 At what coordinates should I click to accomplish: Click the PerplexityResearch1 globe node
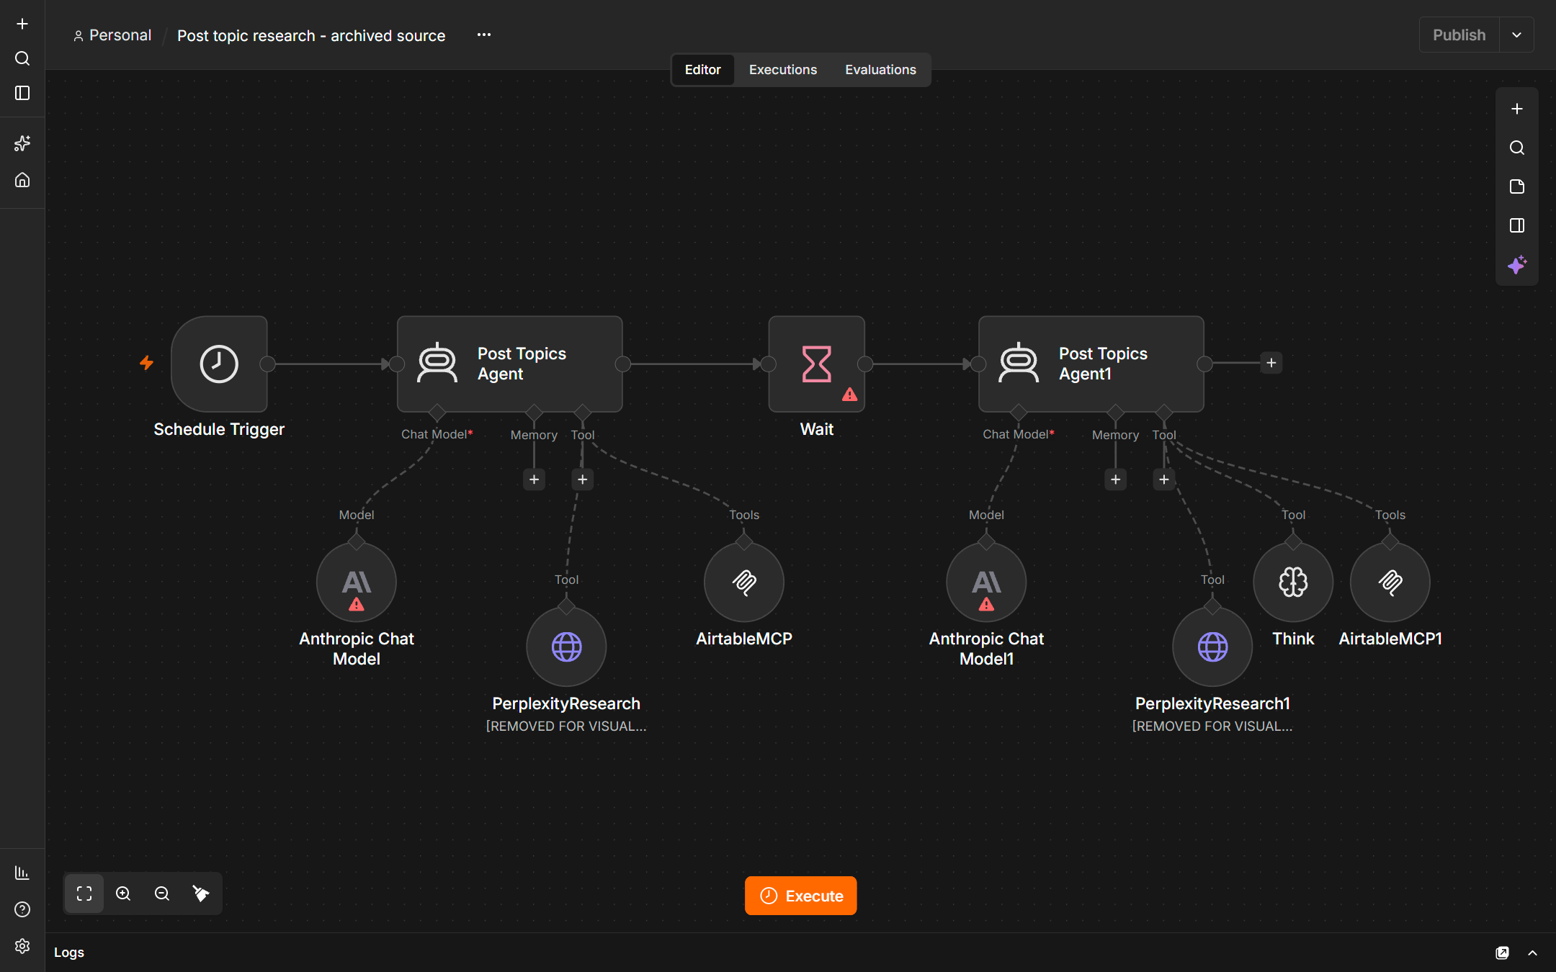click(1212, 647)
